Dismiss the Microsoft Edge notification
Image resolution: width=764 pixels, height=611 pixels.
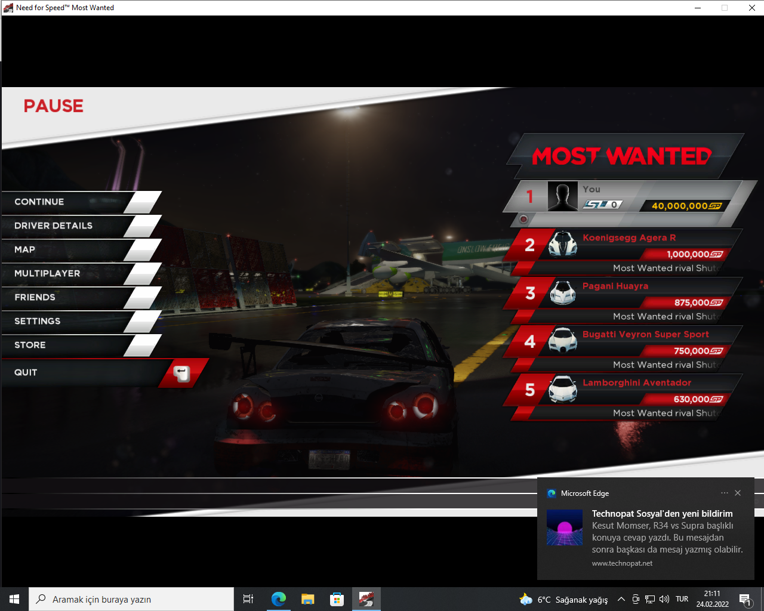[738, 493]
